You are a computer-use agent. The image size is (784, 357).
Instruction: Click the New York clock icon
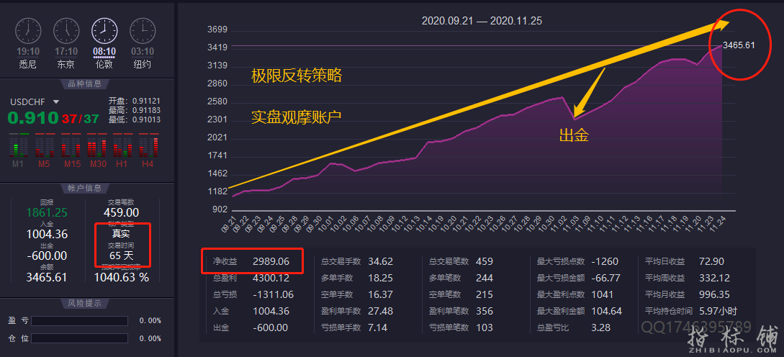pyautogui.click(x=143, y=31)
